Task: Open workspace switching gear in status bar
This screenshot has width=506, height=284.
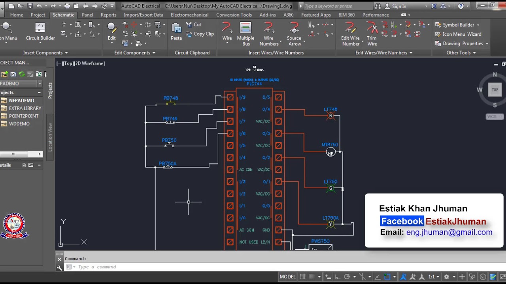Action: (x=447, y=277)
